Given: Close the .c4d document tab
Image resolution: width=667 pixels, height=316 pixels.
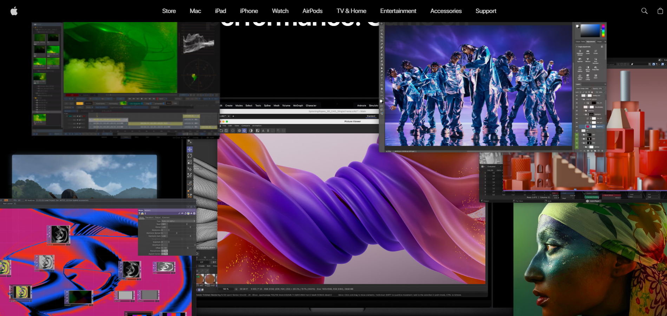Looking at the screenshot, I should (x=229, y=116).
